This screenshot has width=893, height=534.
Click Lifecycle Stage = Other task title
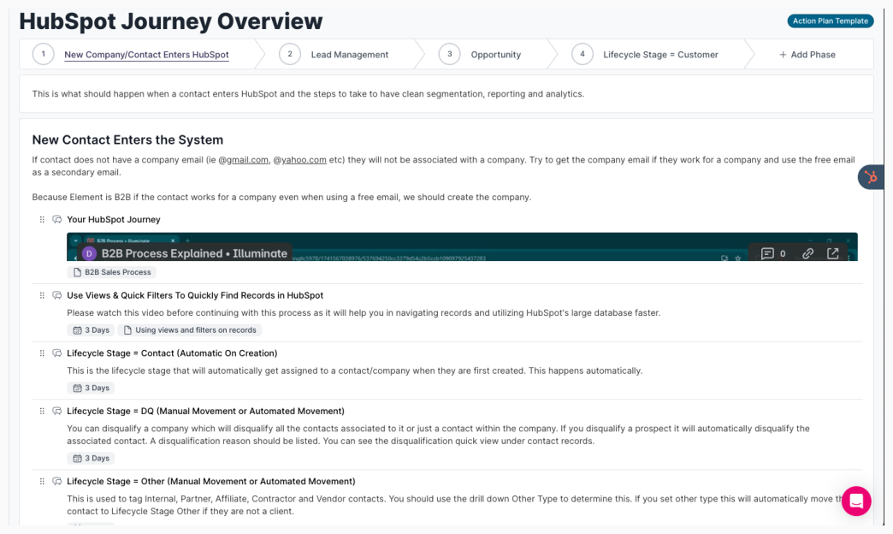pos(210,482)
